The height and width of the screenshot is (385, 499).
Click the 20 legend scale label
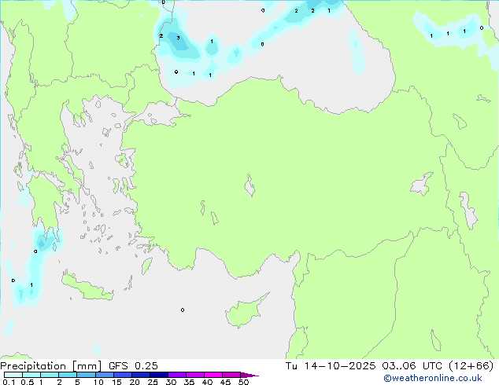pyautogui.click(x=135, y=382)
